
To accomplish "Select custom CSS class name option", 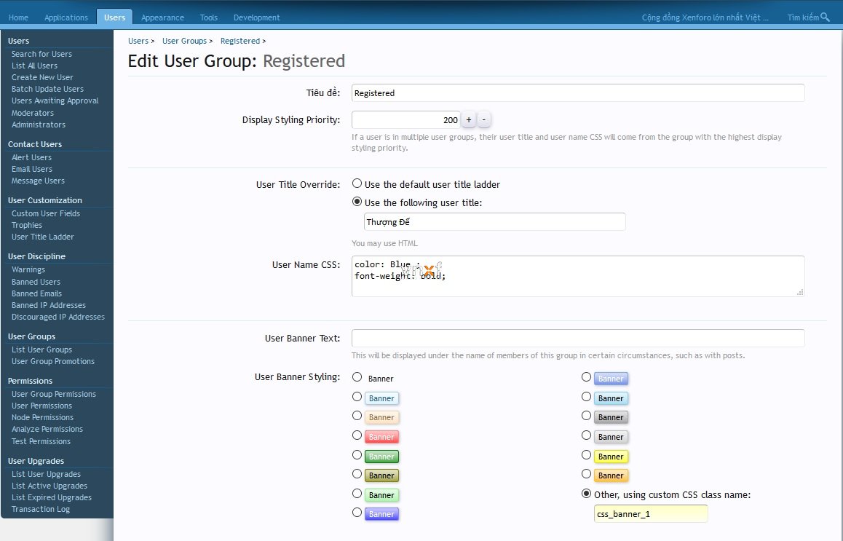I will point(587,494).
